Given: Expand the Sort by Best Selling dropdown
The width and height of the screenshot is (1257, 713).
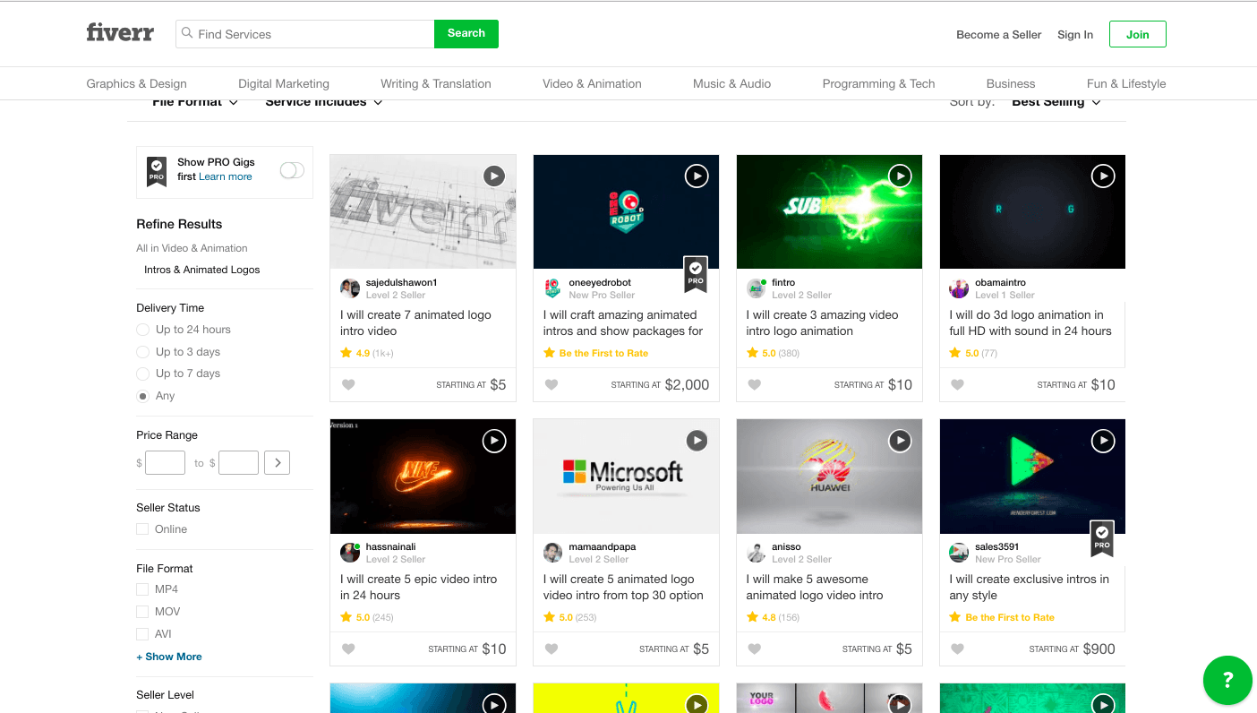Looking at the screenshot, I should pos(1056,103).
